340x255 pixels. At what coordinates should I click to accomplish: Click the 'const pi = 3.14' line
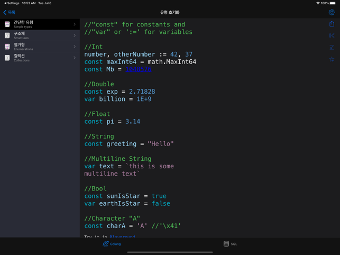coord(112,122)
